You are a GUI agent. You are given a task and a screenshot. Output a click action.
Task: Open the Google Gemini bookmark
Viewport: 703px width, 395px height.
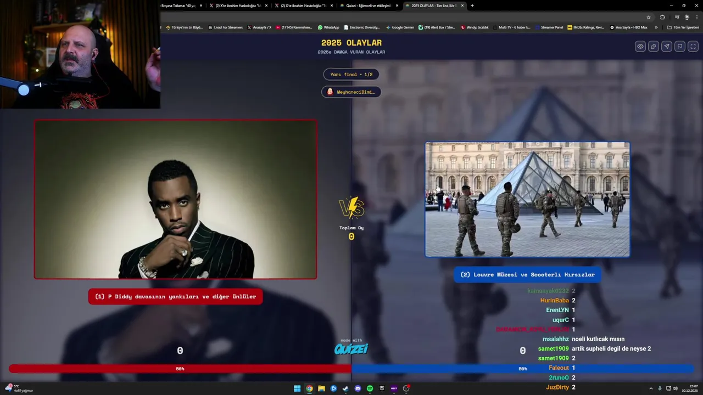coord(400,27)
